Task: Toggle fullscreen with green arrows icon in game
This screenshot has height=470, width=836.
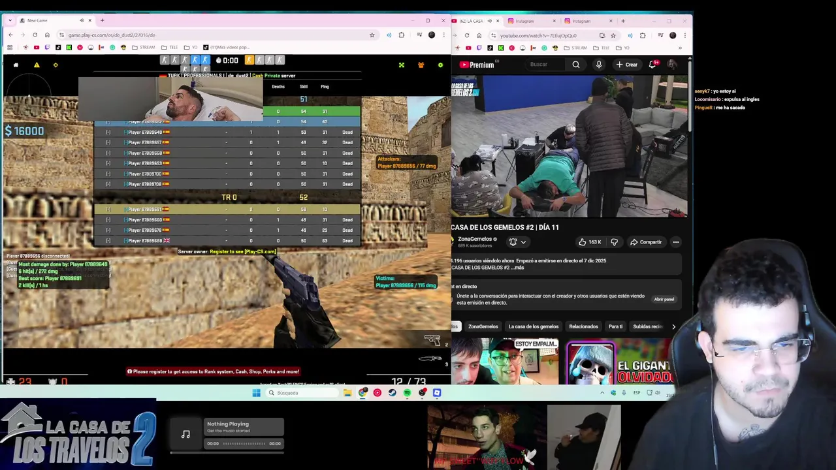Action: [x=402, y=65]
